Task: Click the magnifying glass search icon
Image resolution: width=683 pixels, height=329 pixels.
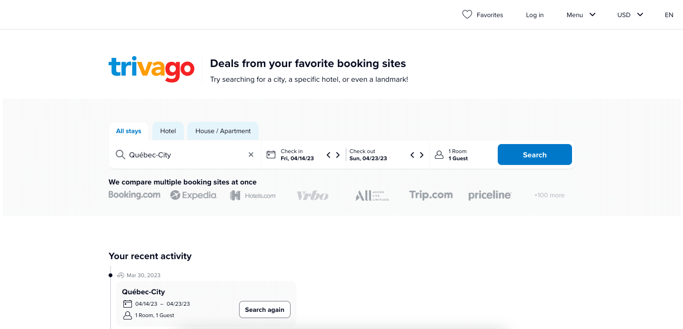Action: pos(120,155)
